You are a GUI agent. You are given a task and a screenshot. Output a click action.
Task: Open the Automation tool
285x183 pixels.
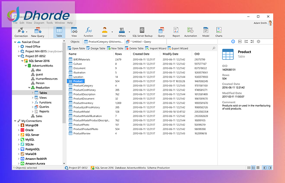coord(191,31)
